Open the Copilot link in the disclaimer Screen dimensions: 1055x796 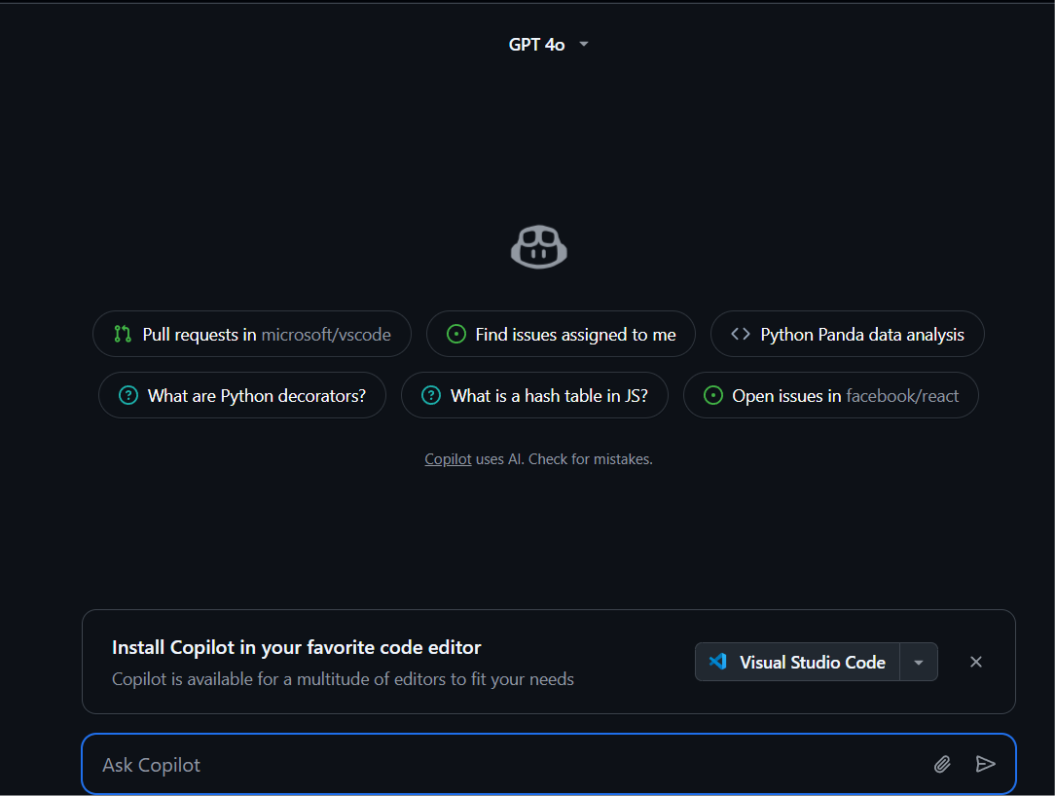pyautogui.click(x=448, y=459)
